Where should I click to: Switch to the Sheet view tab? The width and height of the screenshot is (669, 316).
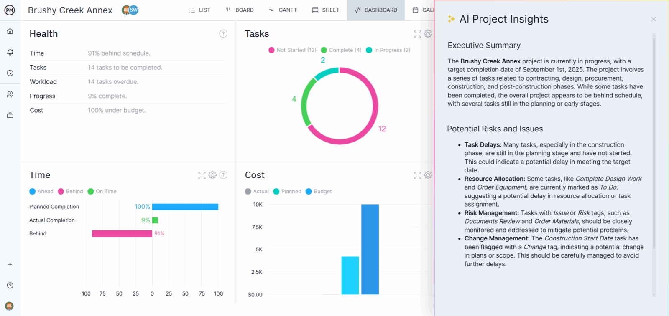(326, 10)
